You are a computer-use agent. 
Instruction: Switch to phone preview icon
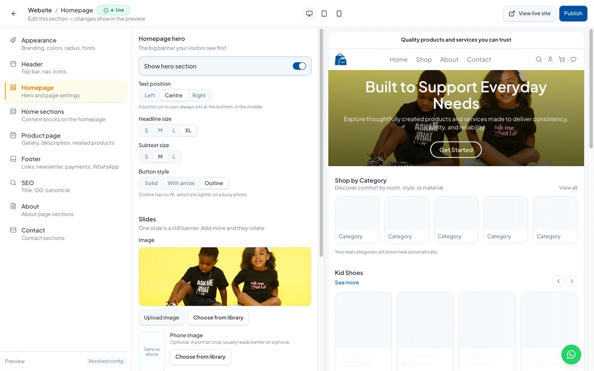[x=339, y=14]
